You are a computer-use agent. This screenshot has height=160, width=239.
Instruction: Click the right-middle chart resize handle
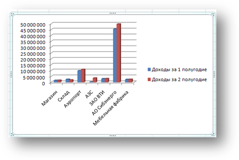click(x=214, y=75)
